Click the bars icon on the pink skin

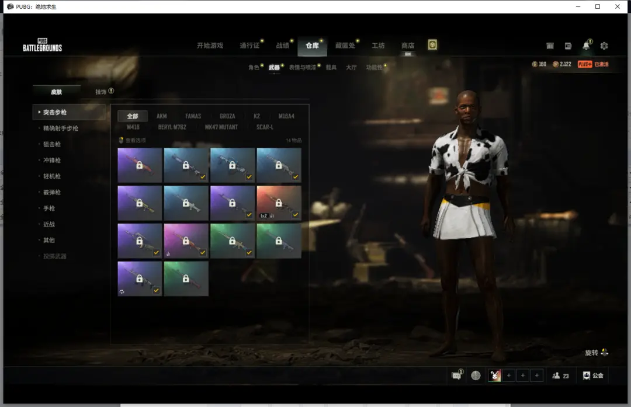[168, 254]
